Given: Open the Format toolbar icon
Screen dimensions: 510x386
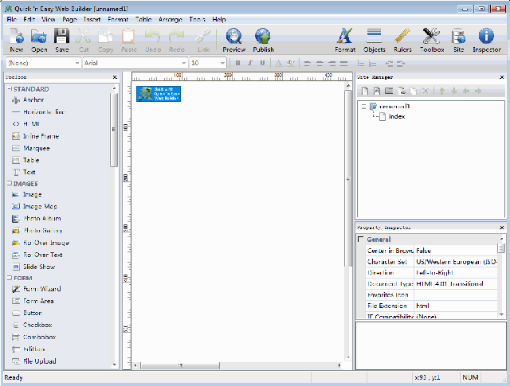Looking at the screenshot, I should pyautogui.click(x=345, y=40).
